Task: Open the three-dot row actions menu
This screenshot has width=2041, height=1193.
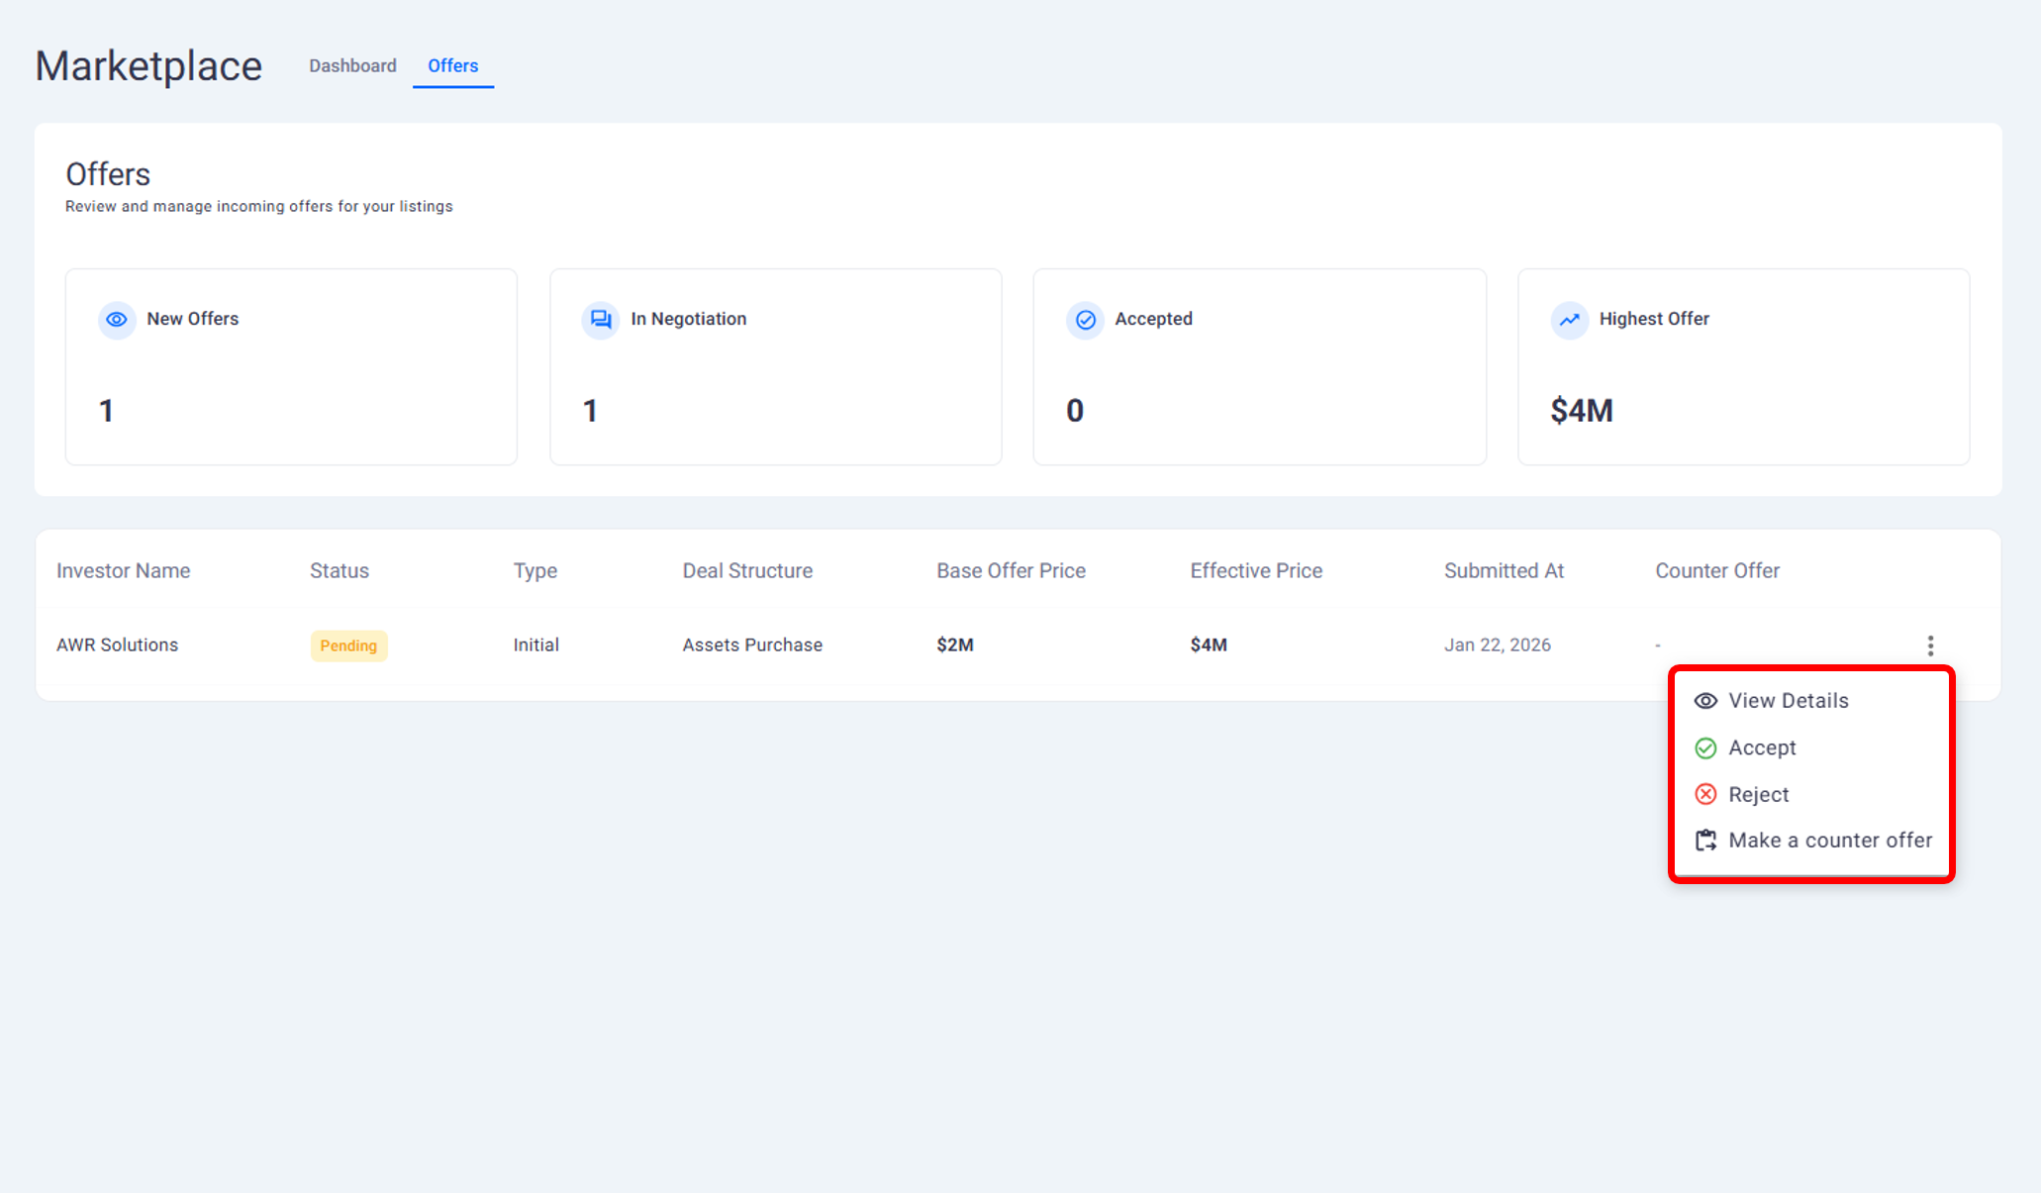Action: [x=1930, y=646]
